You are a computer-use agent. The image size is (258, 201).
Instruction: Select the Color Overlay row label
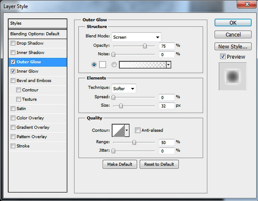pyautogui.click(x=30, y=118)
